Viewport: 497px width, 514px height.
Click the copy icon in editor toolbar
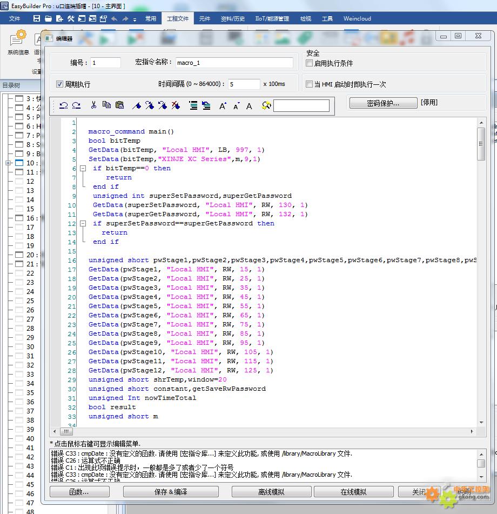click(x=106, y=105)
